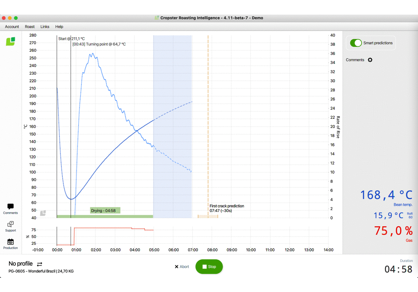This screenshot has height=292, width=418.
Task: Click the swap profile arrows icon
Action: 39,264
